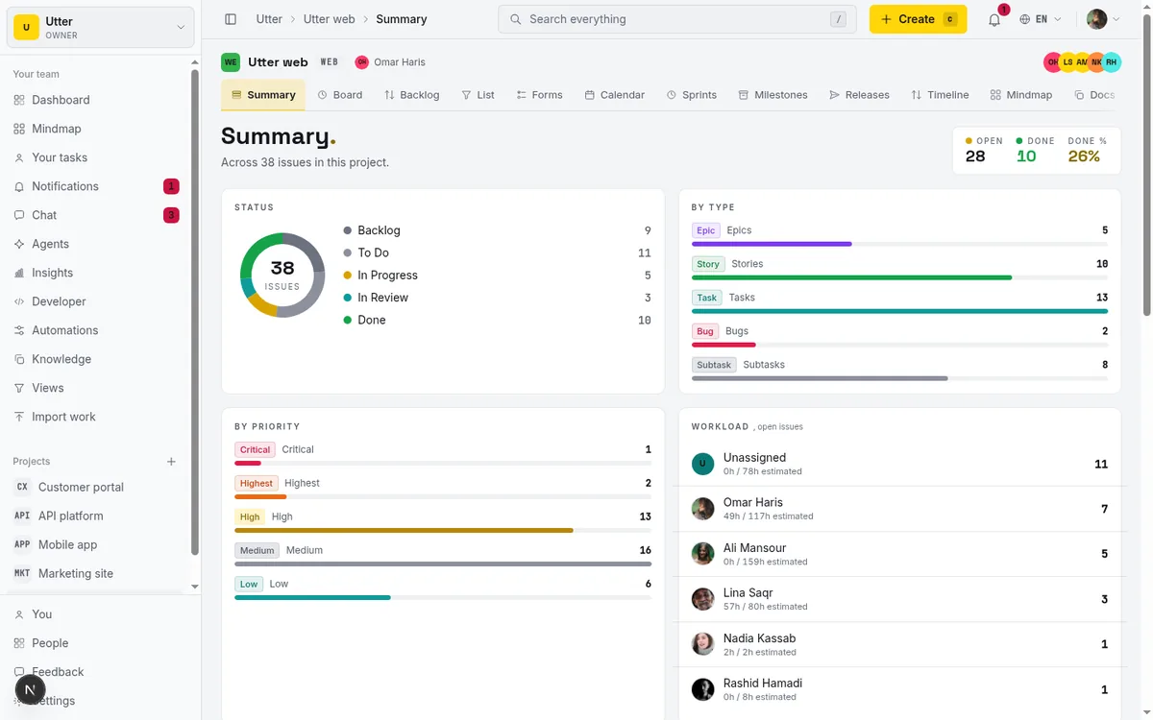The image size is (1153, 720).
Task: Click the In Progress status row
Action: 497,276
